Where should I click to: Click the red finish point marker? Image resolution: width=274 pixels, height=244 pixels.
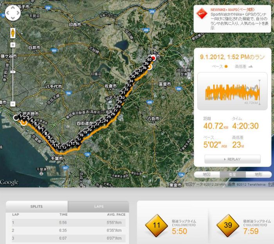pyautogui.click(x=153, y=58)
